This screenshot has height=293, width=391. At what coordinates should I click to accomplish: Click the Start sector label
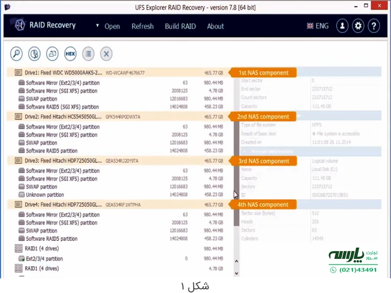[x=252, y=81]
